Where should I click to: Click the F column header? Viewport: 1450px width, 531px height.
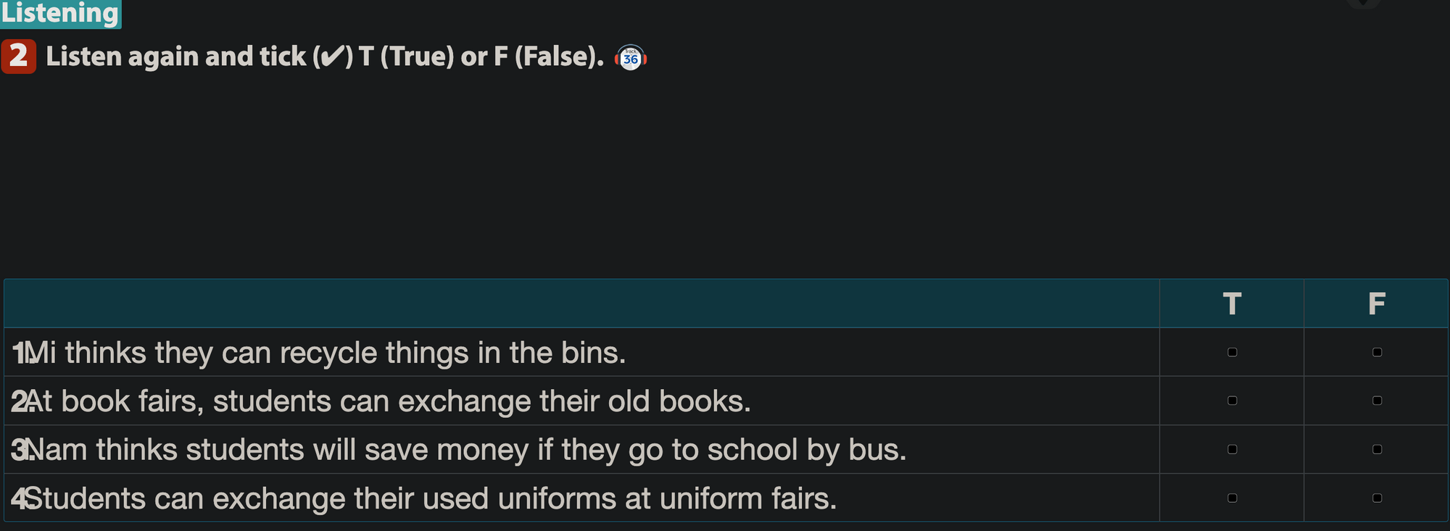pyautogui.click(x=1377, y=304)
